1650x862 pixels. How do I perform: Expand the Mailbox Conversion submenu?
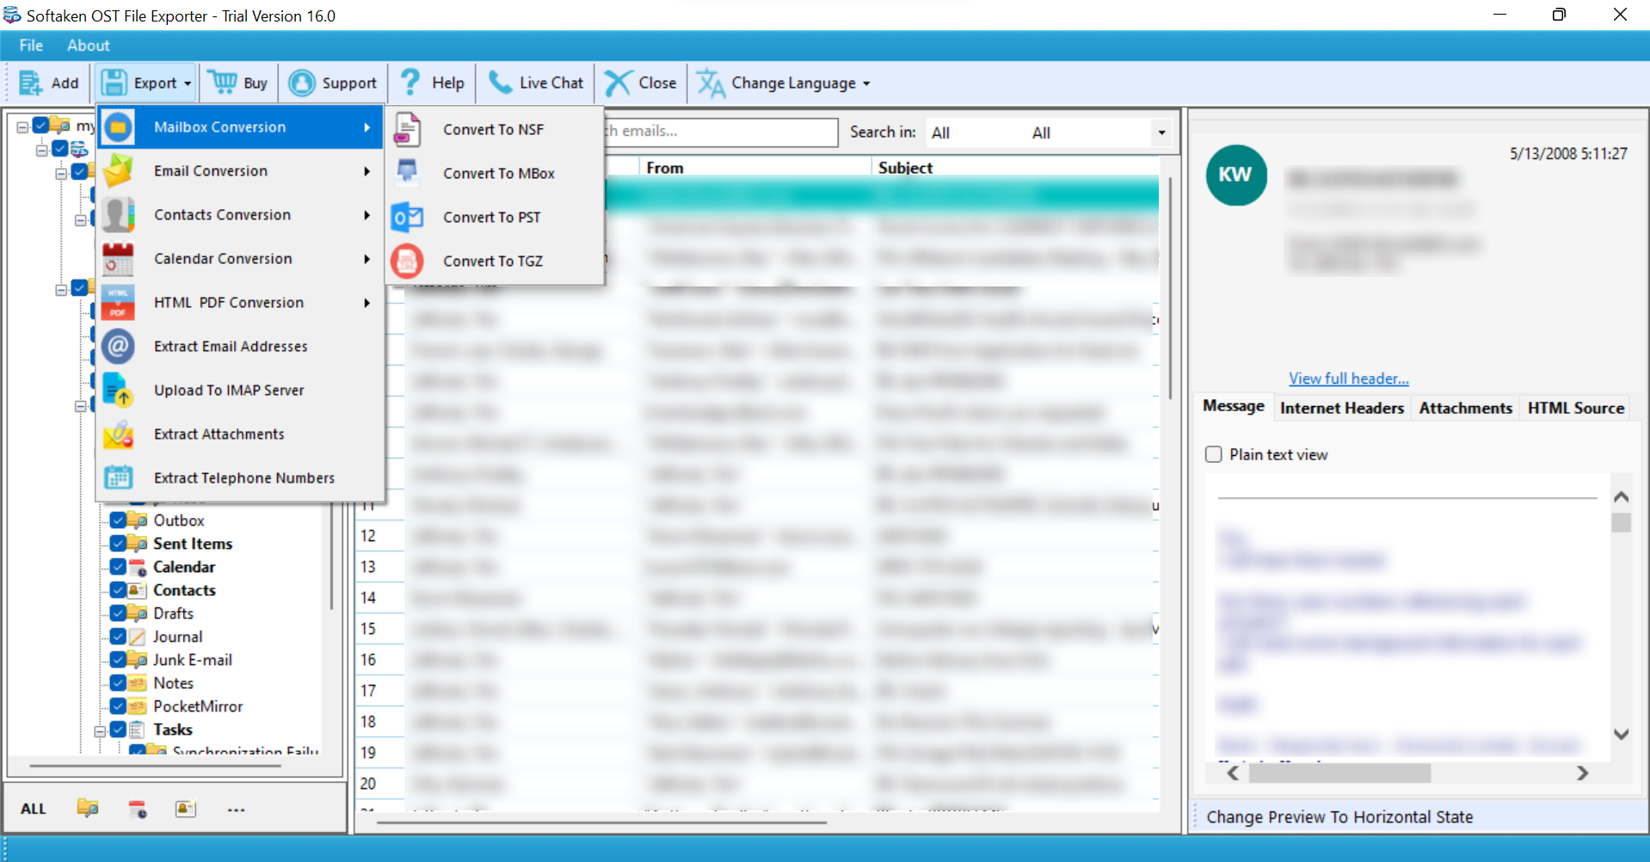point(240,127)
